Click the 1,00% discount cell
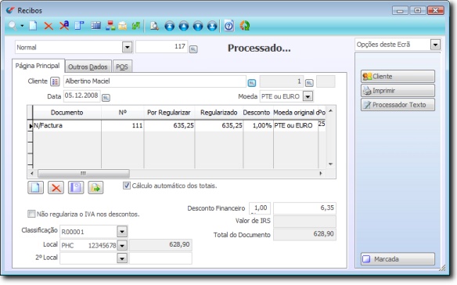 pyautogui.click(x=257, y=126)
